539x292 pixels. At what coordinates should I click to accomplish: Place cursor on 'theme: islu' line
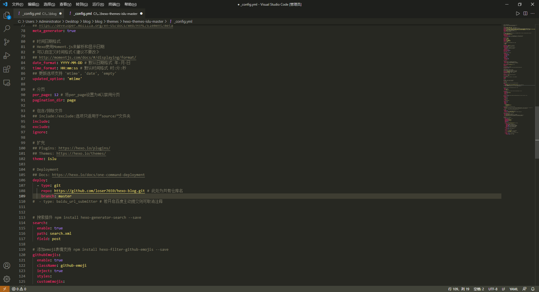[x=44, y=159]
